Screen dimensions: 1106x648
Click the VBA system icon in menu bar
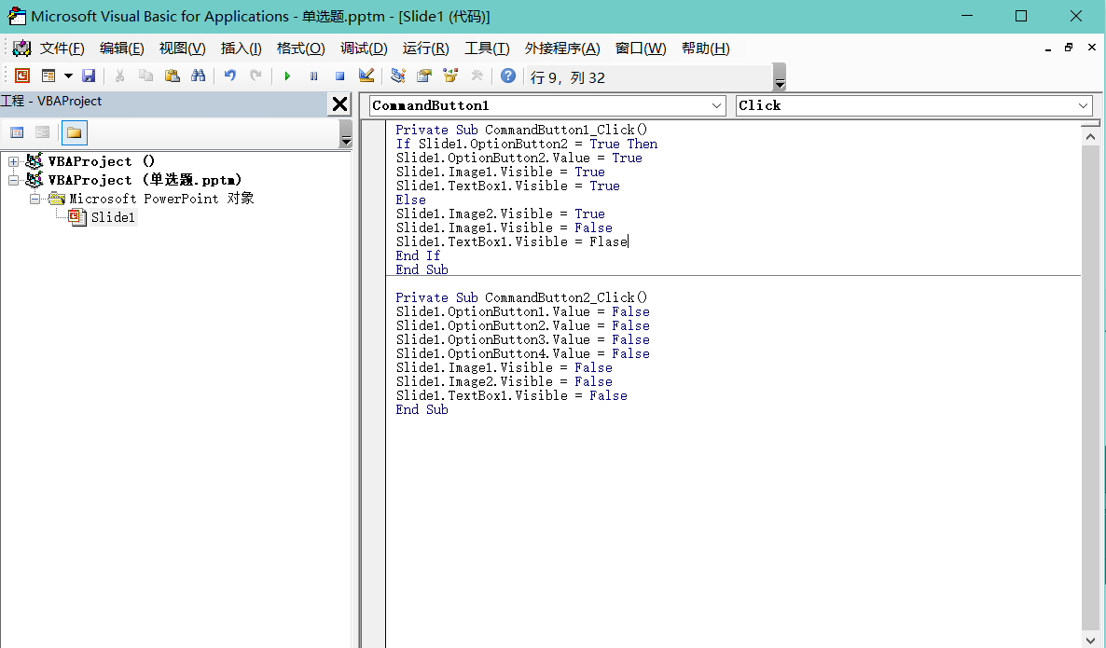click(21, 48)
